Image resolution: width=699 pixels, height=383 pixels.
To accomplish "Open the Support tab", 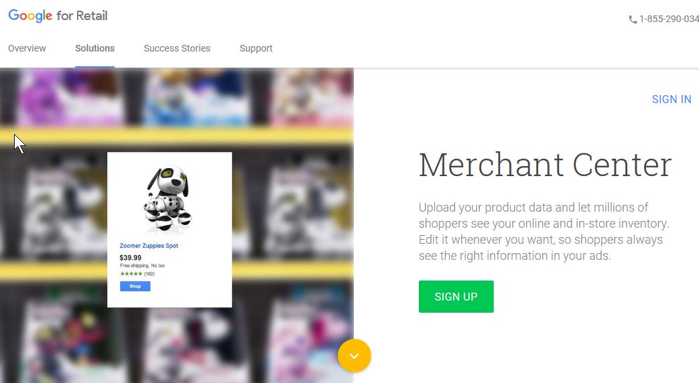I will pyautogui.click(x=256, y=48).
